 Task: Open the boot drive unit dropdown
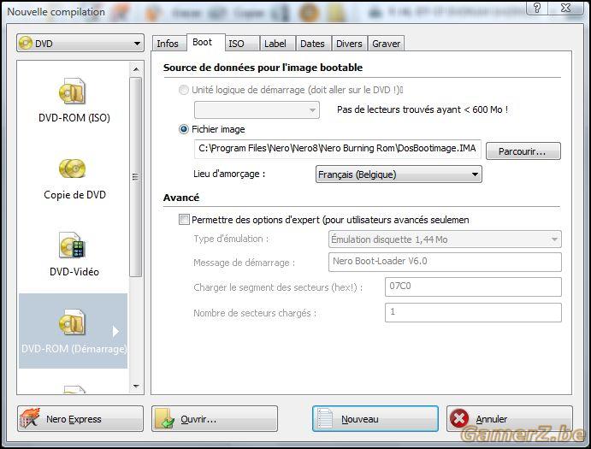click(x=257, y=109)
